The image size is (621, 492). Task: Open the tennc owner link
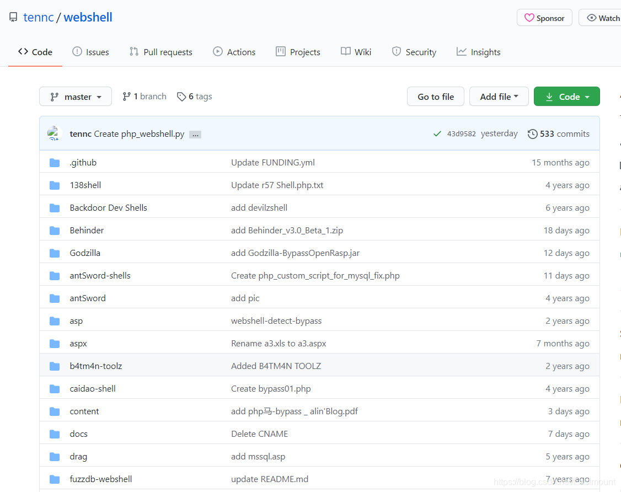[39, 18]
